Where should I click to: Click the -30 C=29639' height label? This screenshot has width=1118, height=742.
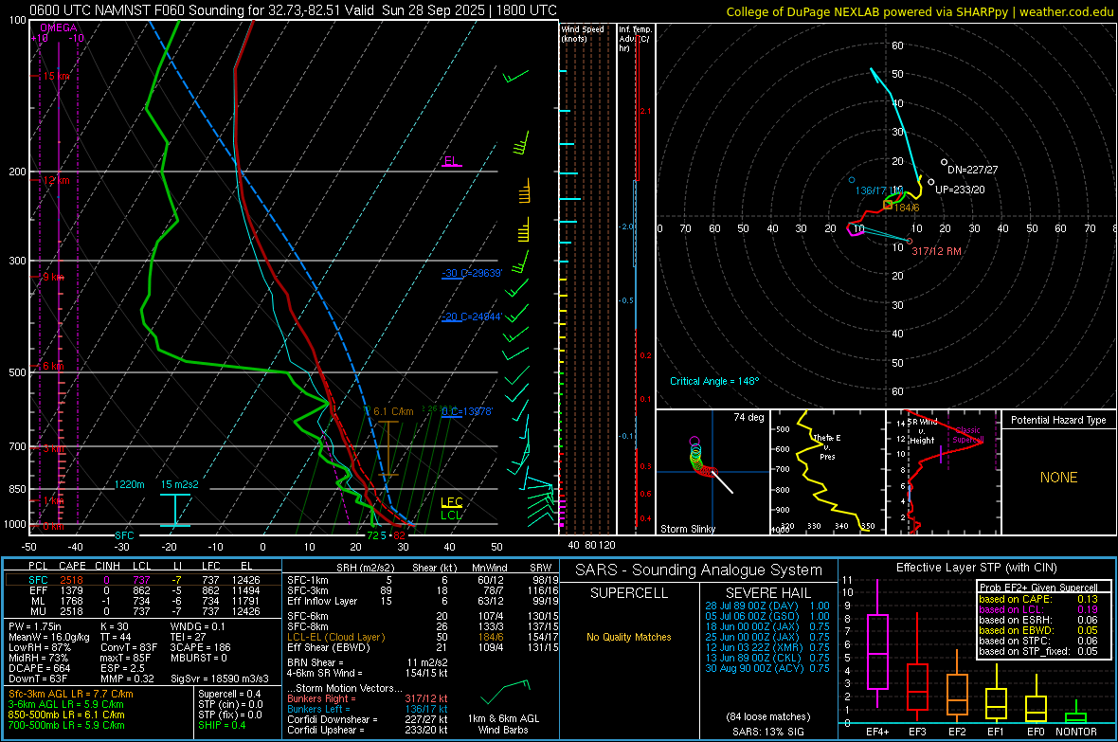click(x=472, y=273)
